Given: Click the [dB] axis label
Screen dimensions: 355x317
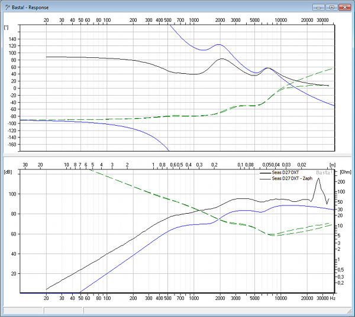Looking at the screenshot, I should 8,172.
